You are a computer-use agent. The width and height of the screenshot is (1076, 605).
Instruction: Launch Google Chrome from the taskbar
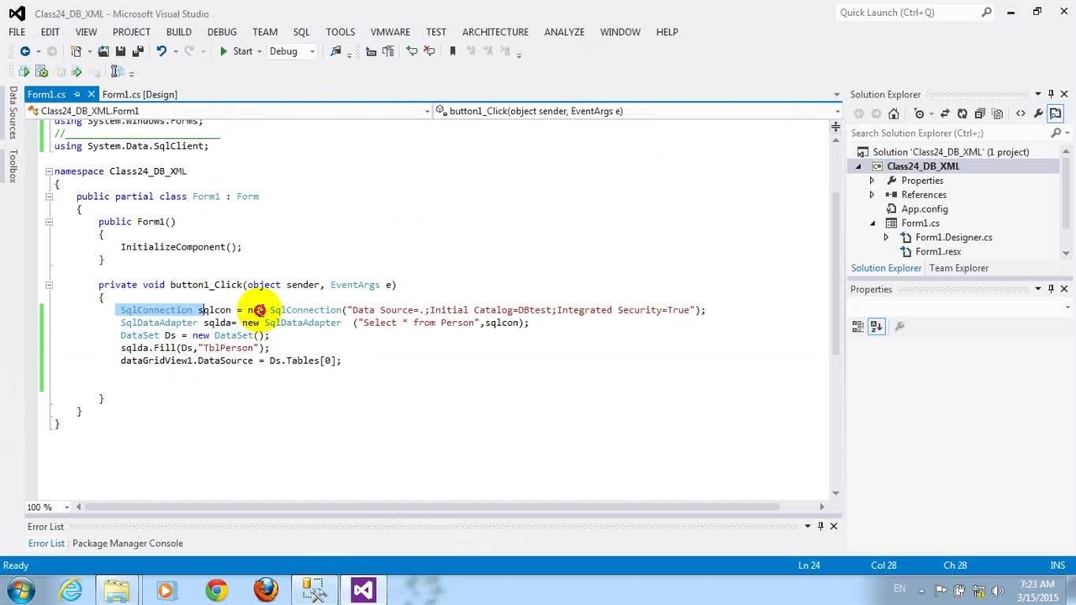(217, 590)
